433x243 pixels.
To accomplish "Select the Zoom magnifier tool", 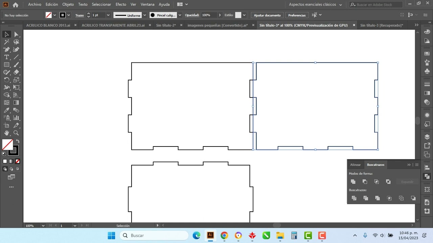I will [16, 133].
